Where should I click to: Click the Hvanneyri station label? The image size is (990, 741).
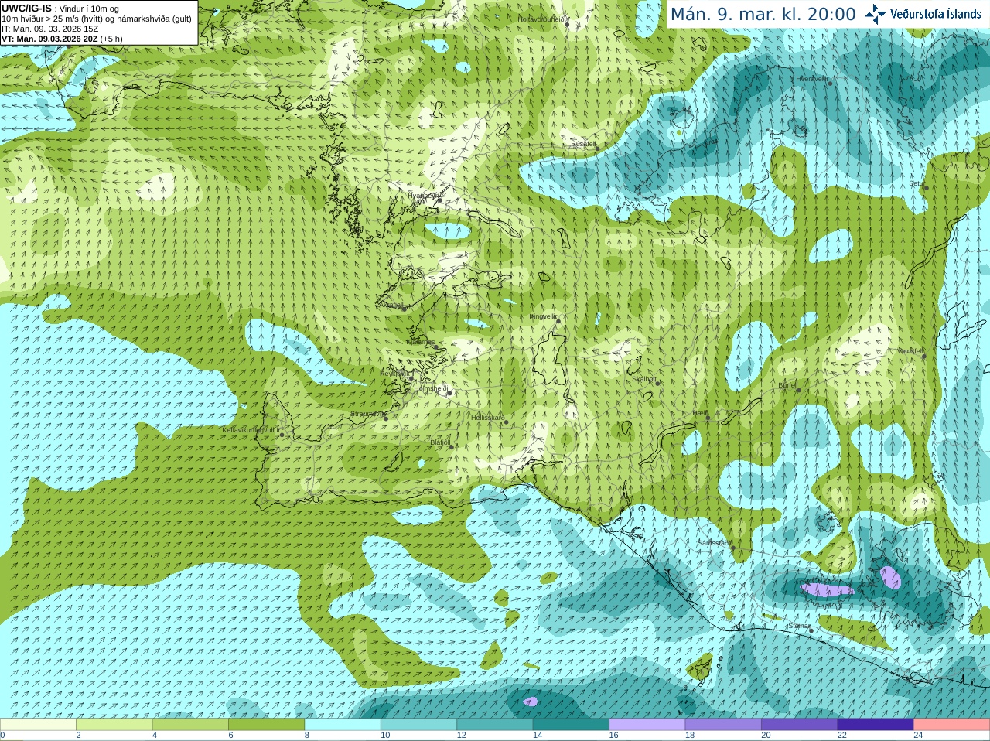[x=422, y=196]
